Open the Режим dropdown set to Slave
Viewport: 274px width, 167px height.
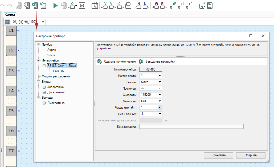click(x=160, y=82)
